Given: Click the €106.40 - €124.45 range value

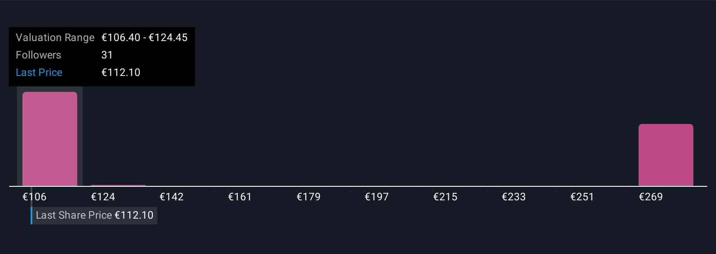Looking at the screenshot, I should click(x=145, y=38).
